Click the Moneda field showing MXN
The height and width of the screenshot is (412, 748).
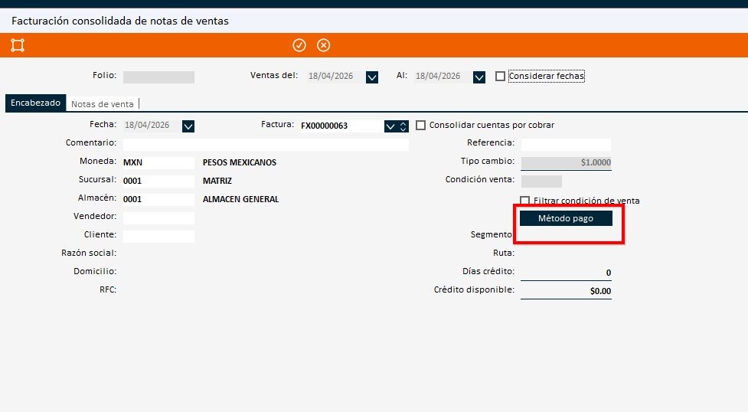(158, 163)
